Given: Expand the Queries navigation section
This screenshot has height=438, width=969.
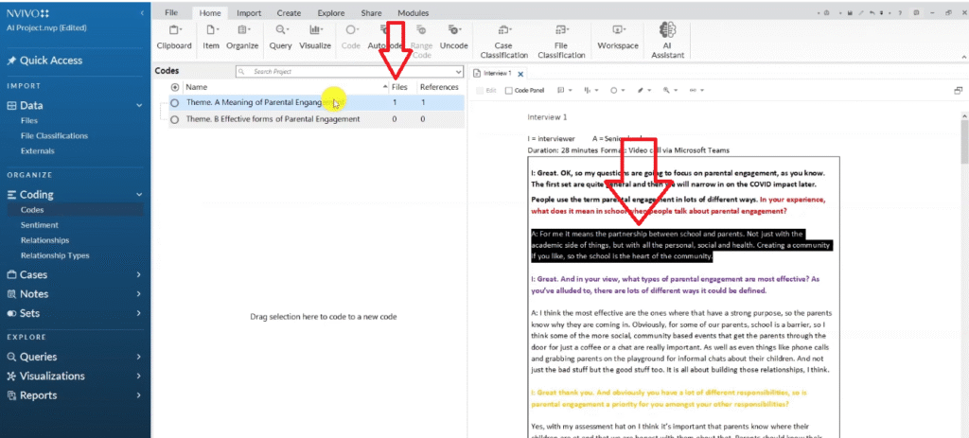Looking at the screenshot, I should [x=139, y=357].
